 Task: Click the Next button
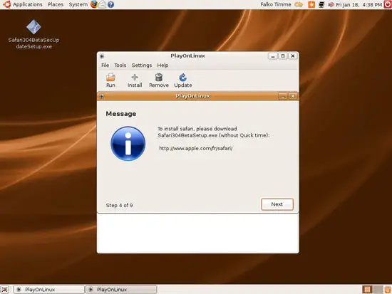coord(277,204)
